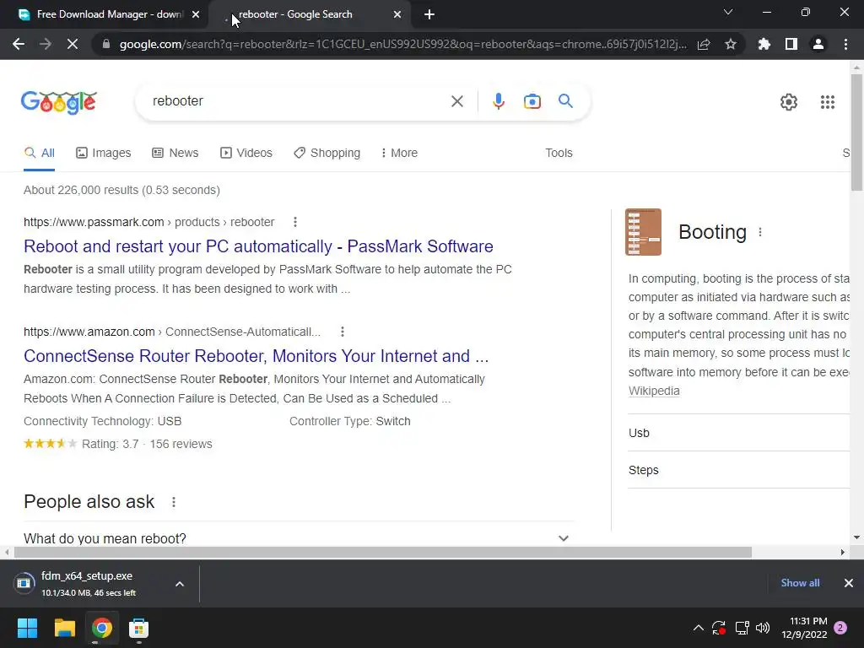Bookmark this page with star icon
Screen dimensions: 864x648
731,44
